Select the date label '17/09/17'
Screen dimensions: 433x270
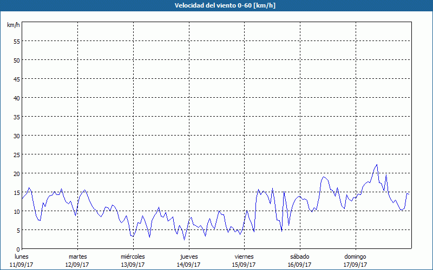tap(355, 265)
